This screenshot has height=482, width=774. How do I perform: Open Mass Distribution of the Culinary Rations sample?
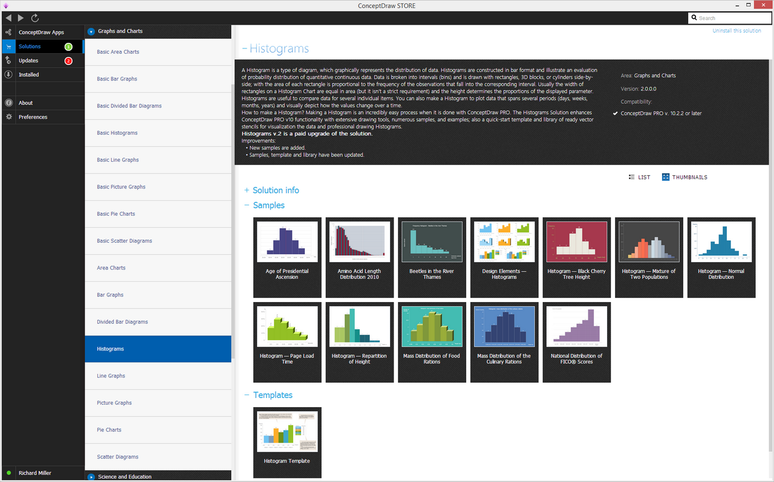[504, 342]
